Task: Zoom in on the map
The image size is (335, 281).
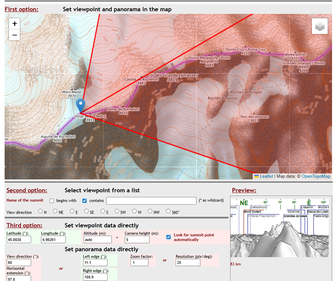Action: [14, 24]
